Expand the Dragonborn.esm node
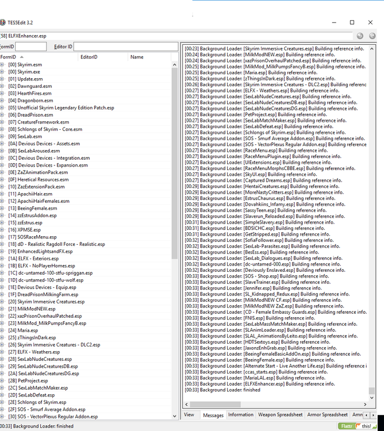This screenshot has height=431, width=384. [2, 101]
